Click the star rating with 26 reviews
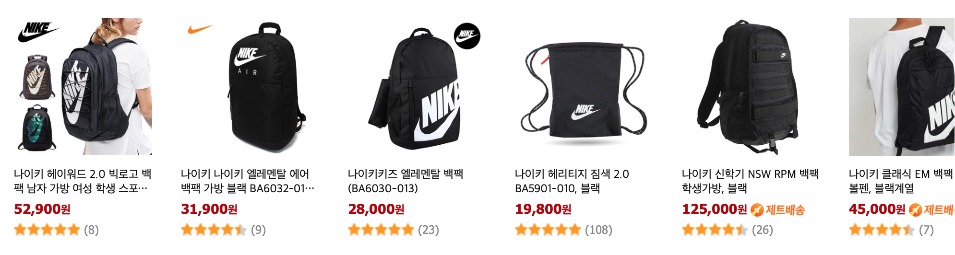This screenshot has width=955, height=255. pyautogui.click(x=715, y=230)
